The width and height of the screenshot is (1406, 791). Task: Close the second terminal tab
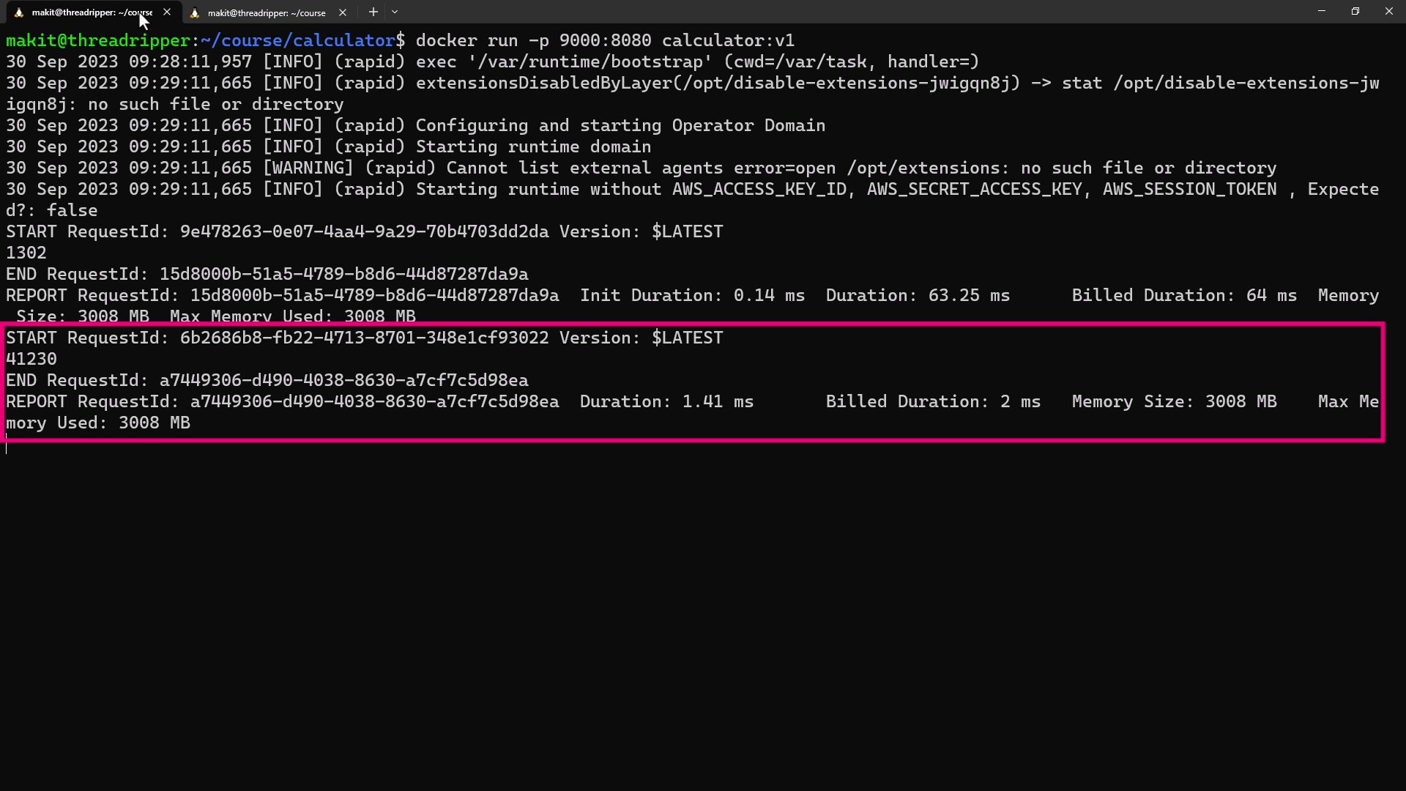coord(342,12)
